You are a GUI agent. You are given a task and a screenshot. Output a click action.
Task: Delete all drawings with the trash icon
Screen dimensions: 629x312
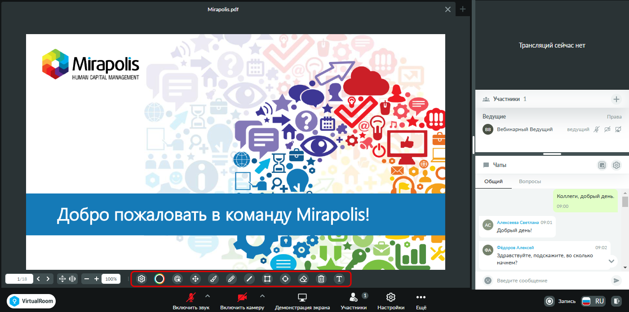321,279
